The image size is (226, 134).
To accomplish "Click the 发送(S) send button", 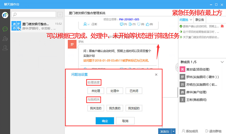I will [165, 131].
